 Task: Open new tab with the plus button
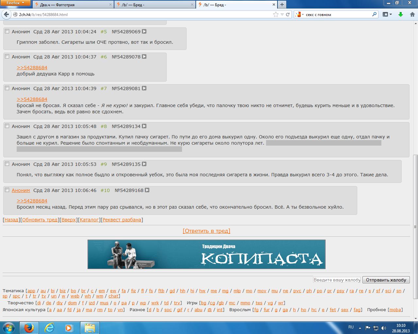pyautogui.click(x=282, y=4)
